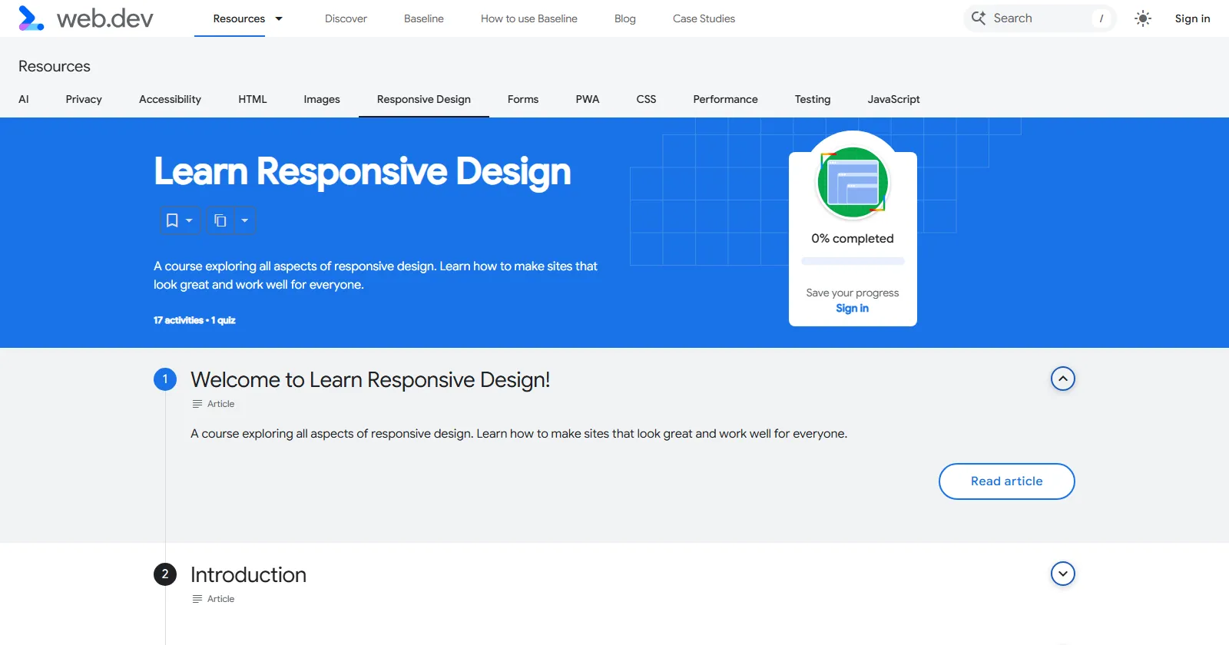Image resolution: width=1229 pixels, height=645 pixels.
Task: Open the Introduction heading
Action: 248,574
